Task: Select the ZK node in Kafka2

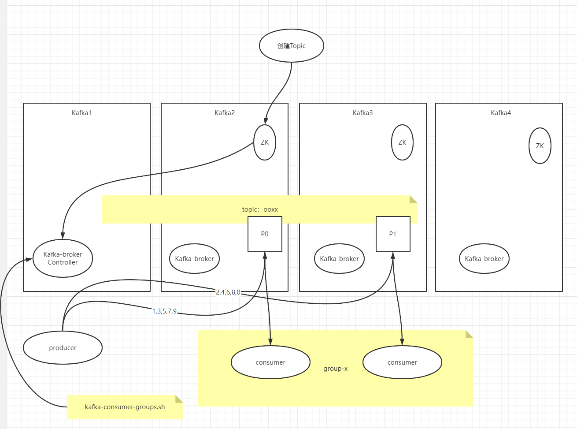Action: [x=265, y=142]
